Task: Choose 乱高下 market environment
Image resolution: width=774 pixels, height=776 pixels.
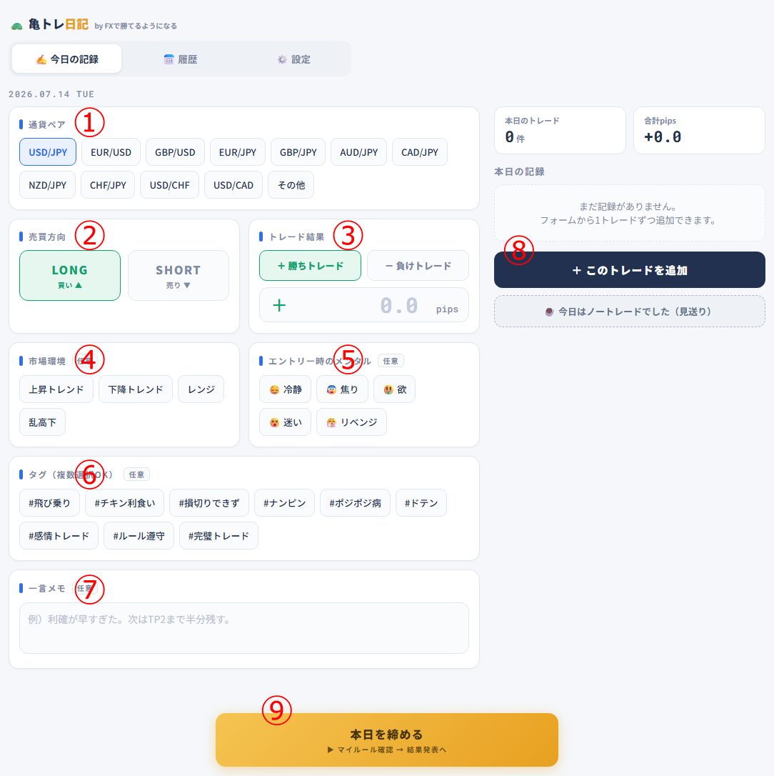Action: (43, 422)
